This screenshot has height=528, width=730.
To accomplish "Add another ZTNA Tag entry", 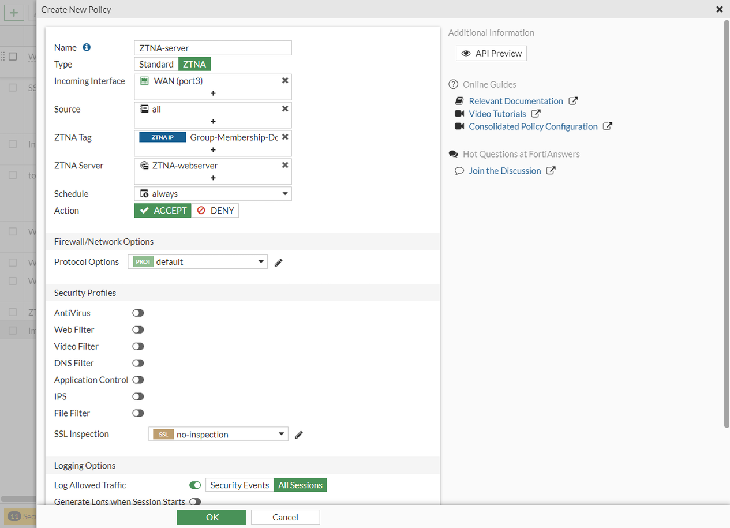I will 213,149.
